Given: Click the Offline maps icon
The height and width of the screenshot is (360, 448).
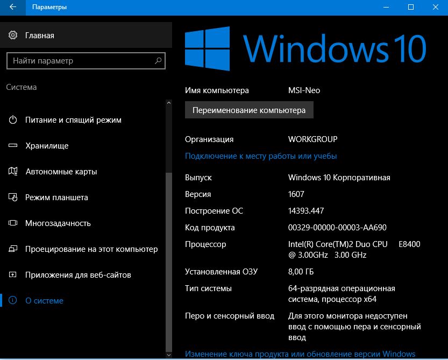Looking at the screenshot, I should coord(13,172).
